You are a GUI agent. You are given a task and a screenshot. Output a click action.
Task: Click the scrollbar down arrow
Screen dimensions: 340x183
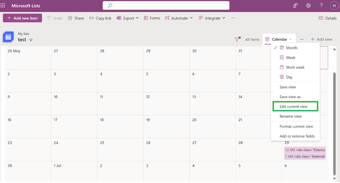click(x=334, y=179)
